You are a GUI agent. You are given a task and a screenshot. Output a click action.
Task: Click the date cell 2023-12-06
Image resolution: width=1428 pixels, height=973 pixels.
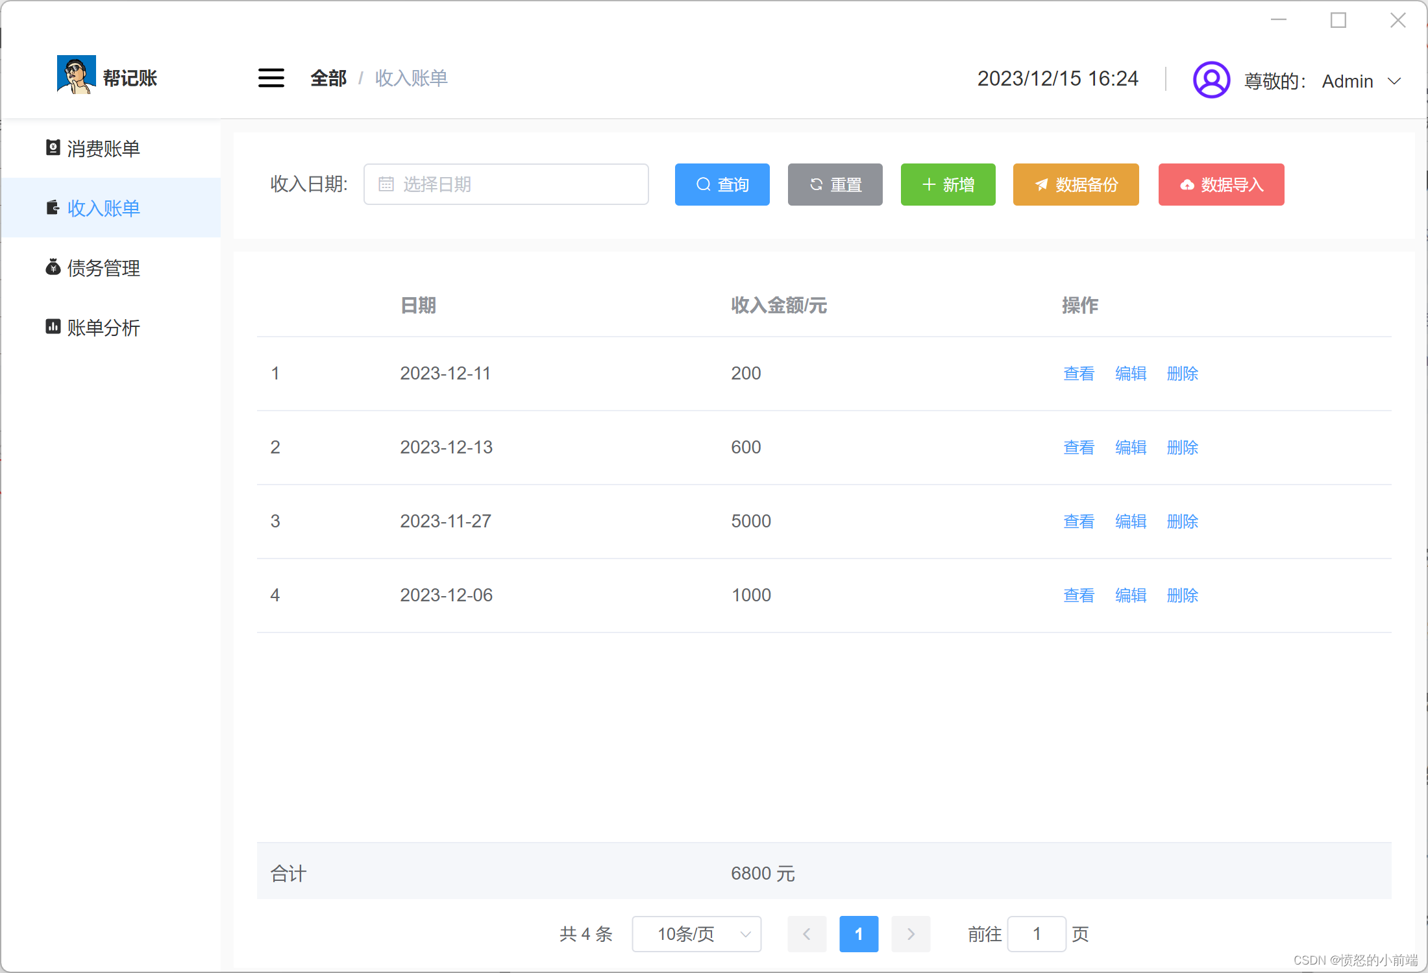point(447,595)
